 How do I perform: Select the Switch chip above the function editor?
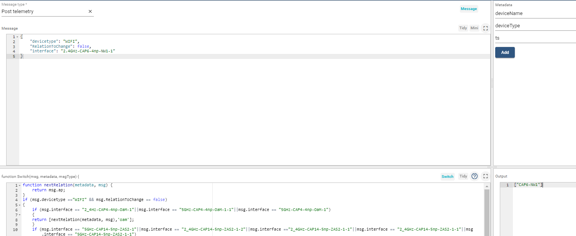(x=447, y=176)
